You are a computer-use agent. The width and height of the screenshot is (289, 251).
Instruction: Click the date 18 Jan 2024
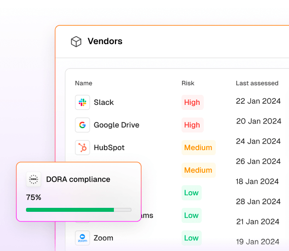coord(257,181)
